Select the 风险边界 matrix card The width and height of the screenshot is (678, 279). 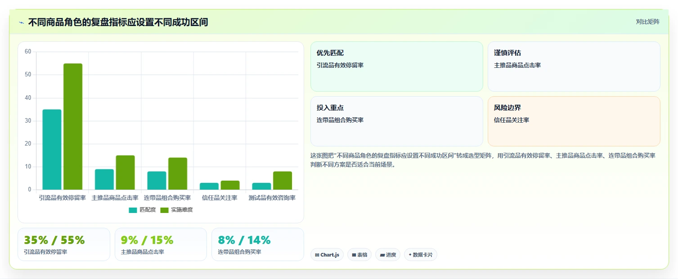tap(574, 121)
